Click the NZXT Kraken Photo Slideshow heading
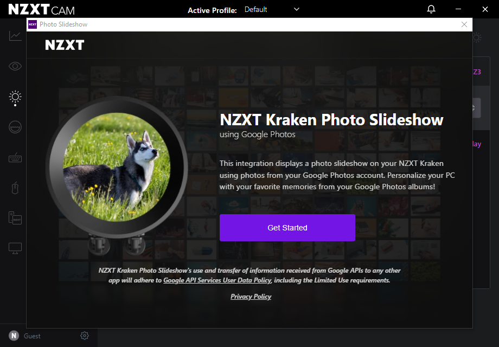 point(331,120)
